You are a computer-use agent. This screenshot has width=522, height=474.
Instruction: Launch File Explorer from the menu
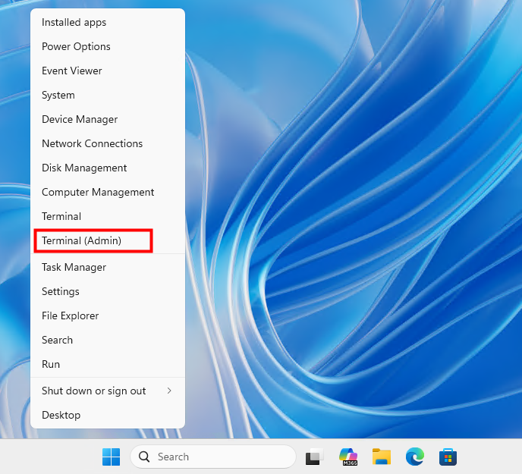tap(108, 316)
